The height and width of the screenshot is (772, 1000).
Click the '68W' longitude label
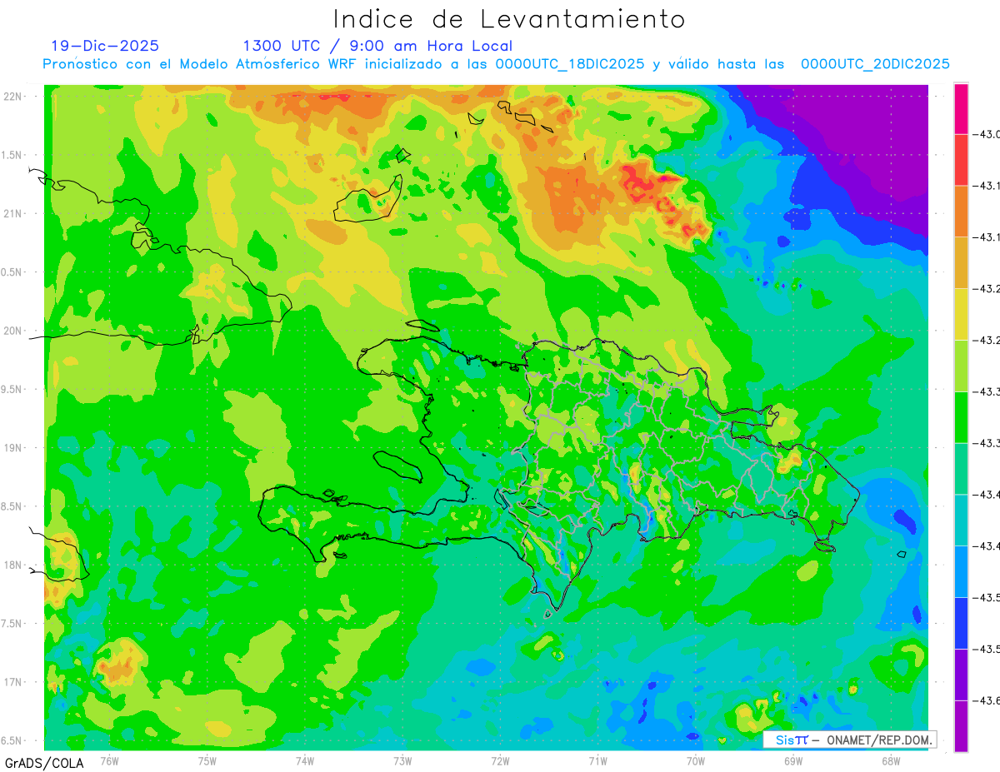tap(891, 760)
